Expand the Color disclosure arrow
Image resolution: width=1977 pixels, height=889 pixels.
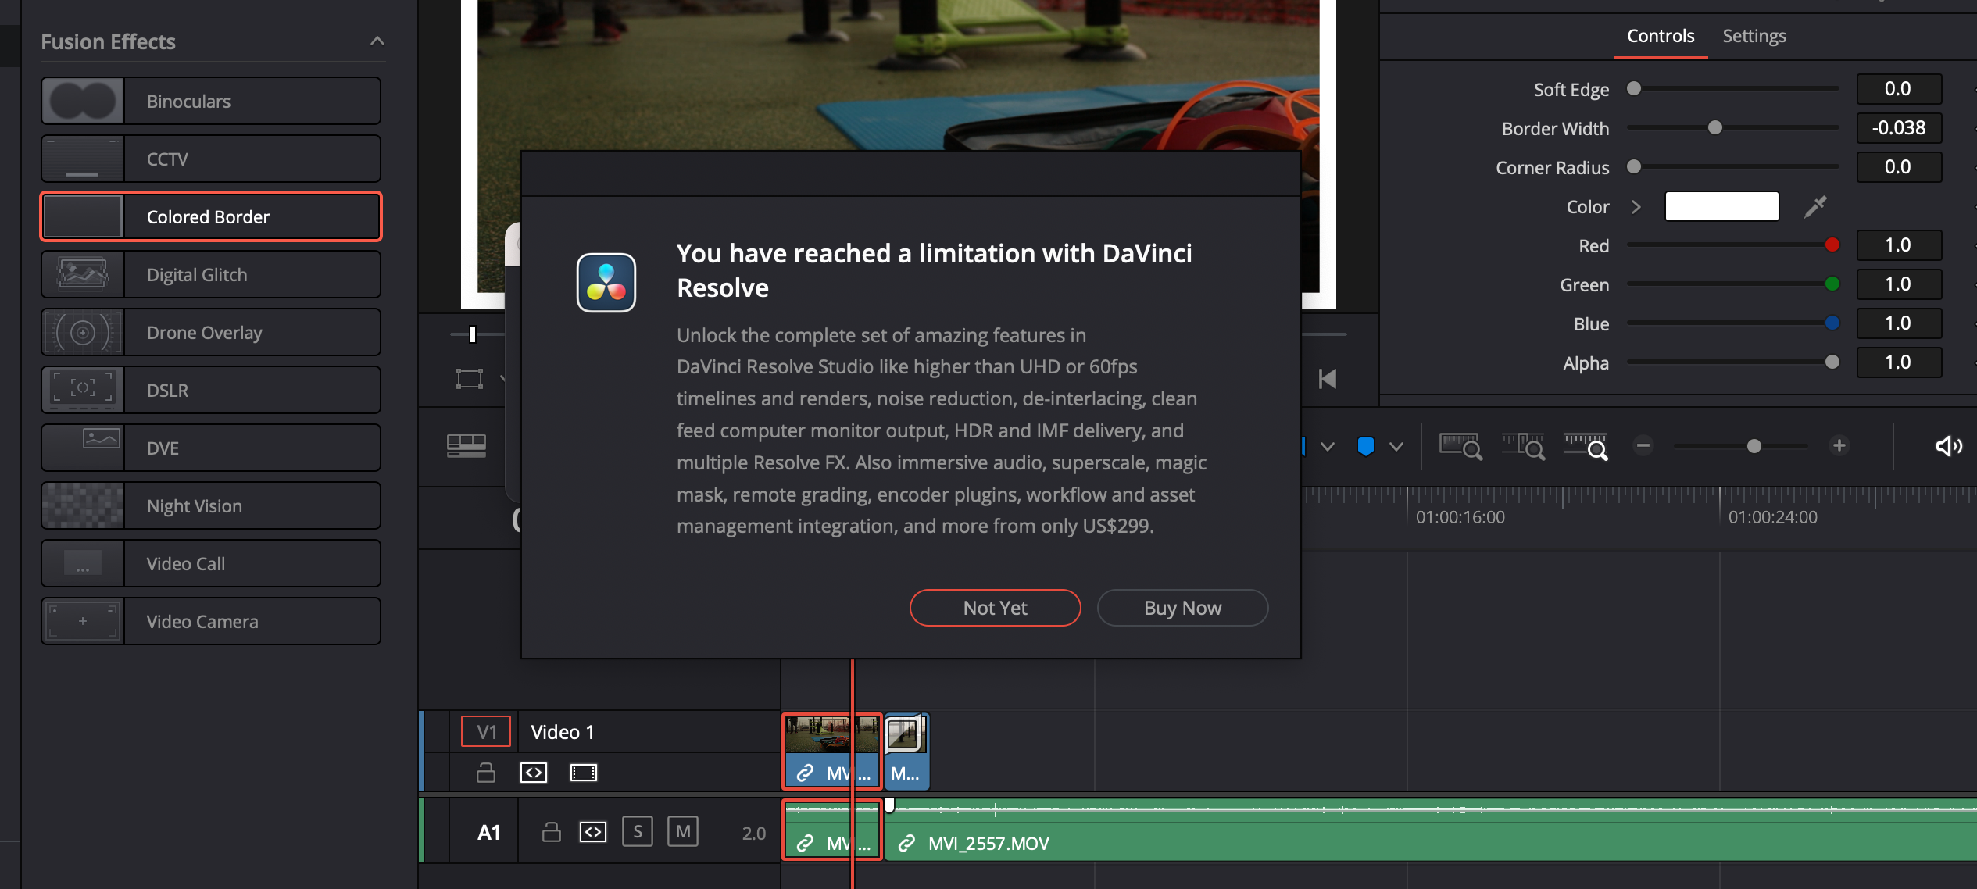pyautogui.click(x=1636, y=207)
